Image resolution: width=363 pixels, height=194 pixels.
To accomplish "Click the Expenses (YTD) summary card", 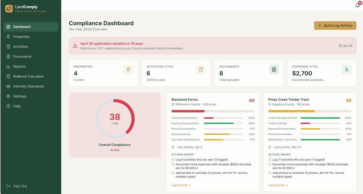I will [322, 73].
